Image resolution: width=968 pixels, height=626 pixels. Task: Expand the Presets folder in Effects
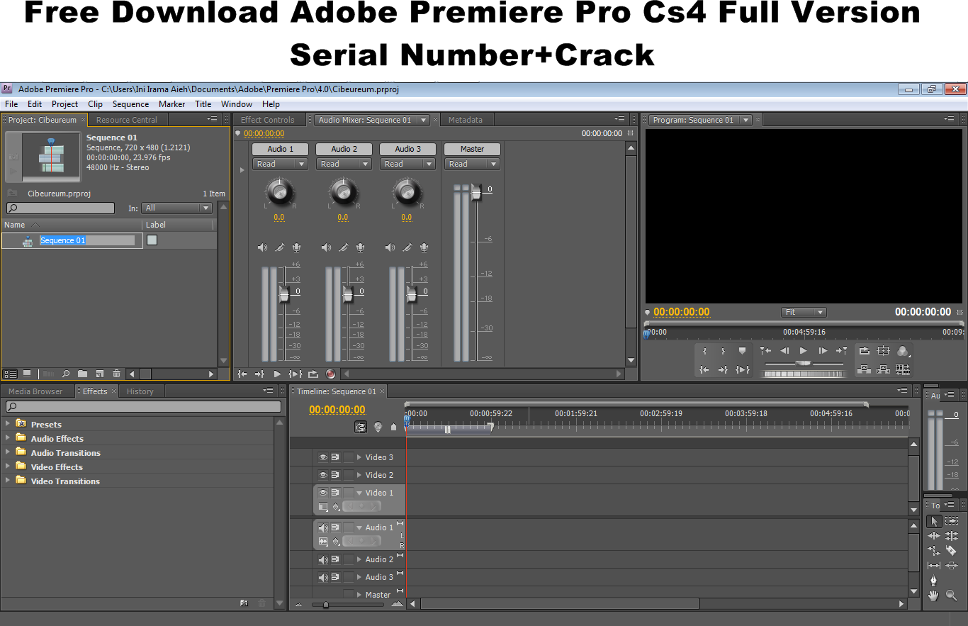click(x=8, y=424)
